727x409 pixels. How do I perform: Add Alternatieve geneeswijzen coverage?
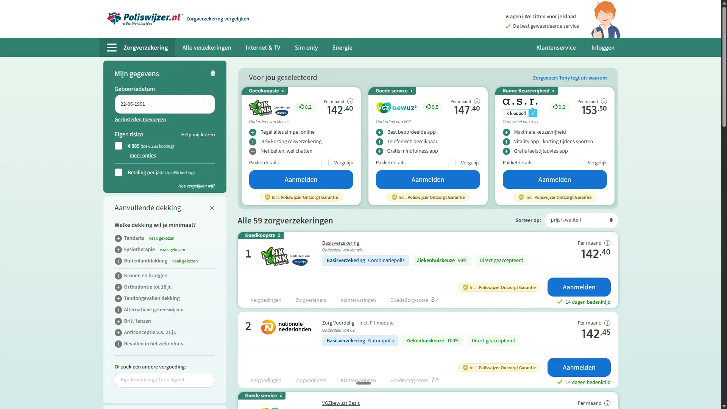click(x=118, y=310)
